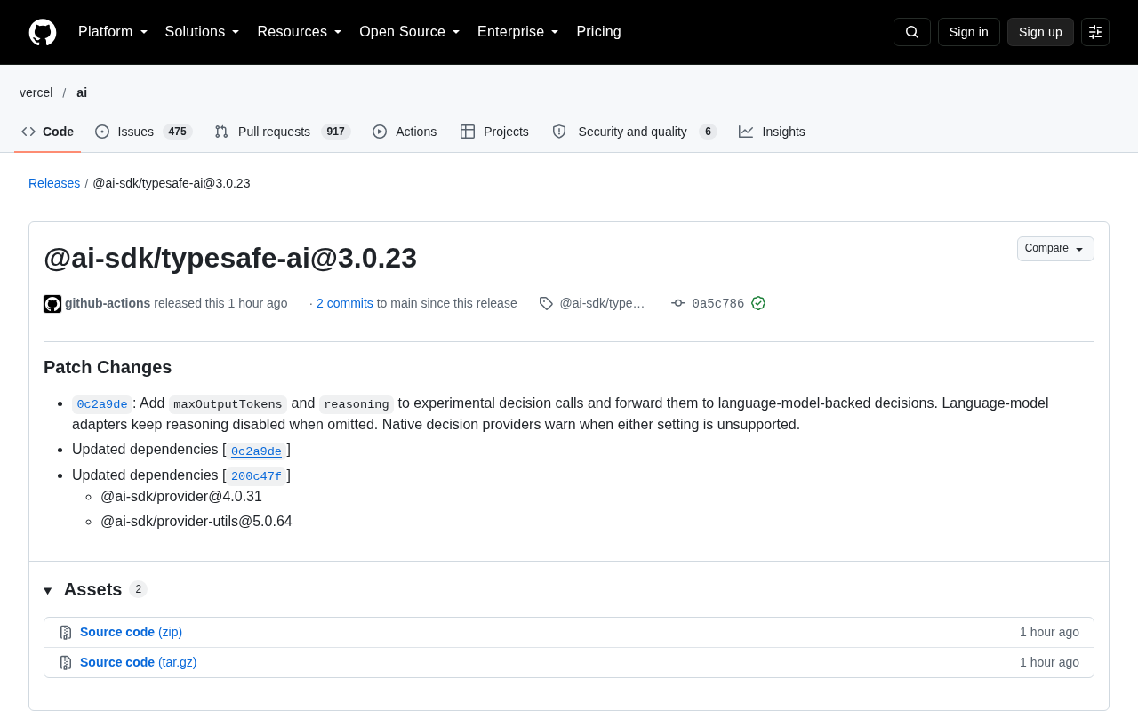Go back to Releases breadcrumb
The width and height of the screenshot is (1138, 711).
[x=54, y=183]
